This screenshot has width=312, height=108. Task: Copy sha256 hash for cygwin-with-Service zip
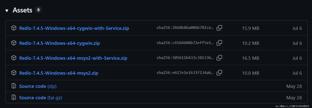coord(219,28)
